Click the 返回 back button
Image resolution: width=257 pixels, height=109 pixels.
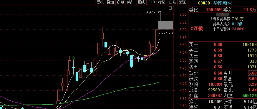[183, 2]
